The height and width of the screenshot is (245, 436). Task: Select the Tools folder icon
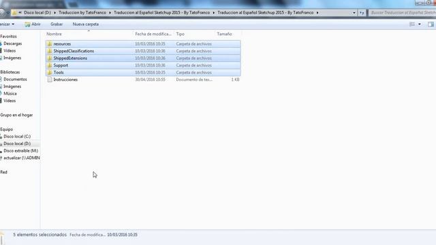pos(50,73)
